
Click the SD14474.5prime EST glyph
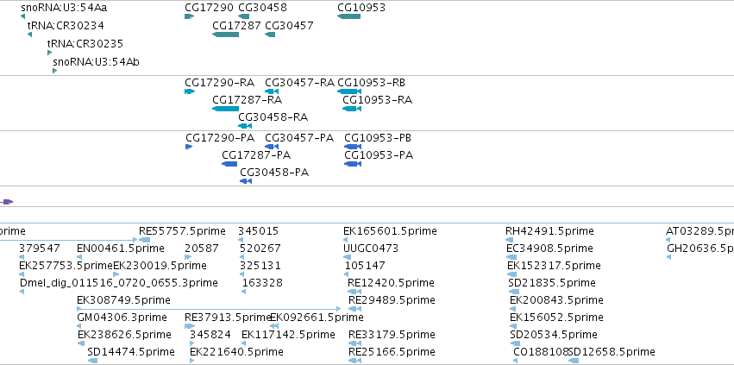pos(92,361)
